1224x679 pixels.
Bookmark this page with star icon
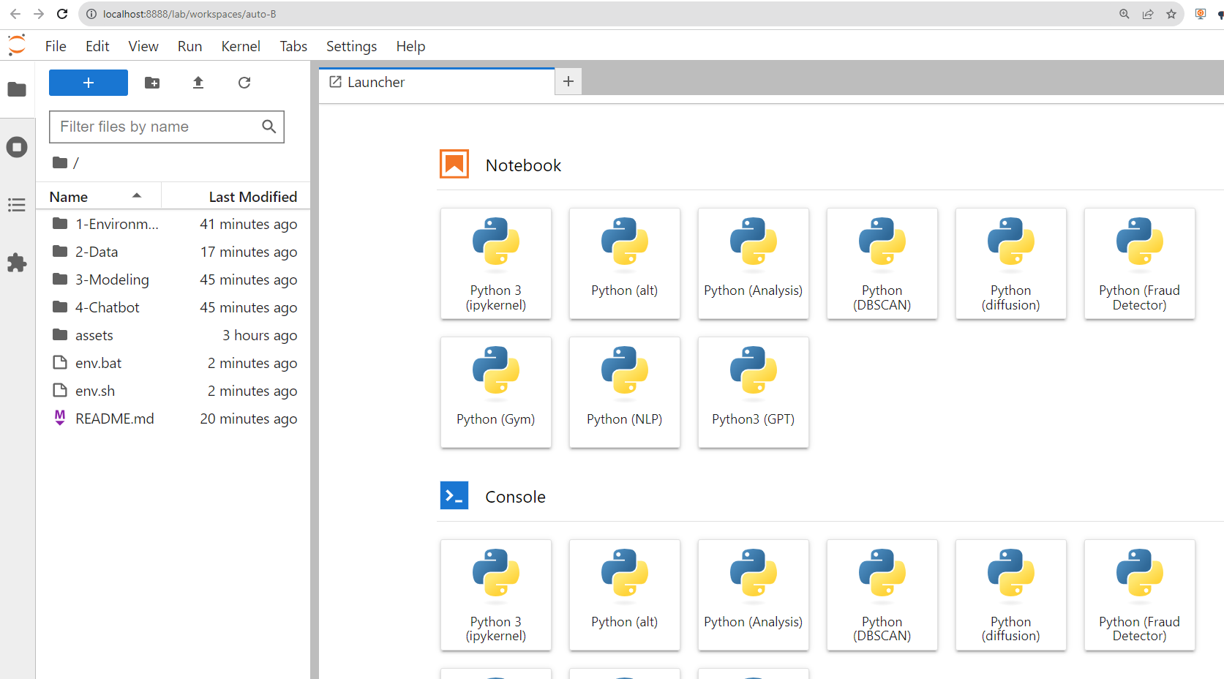click(1171, 14)
